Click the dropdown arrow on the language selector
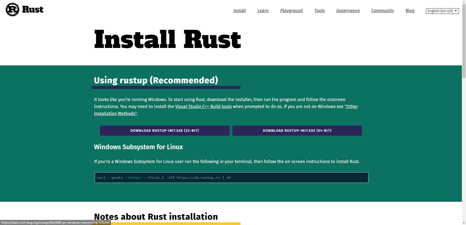The image size is (466, 225). (456, 11)
